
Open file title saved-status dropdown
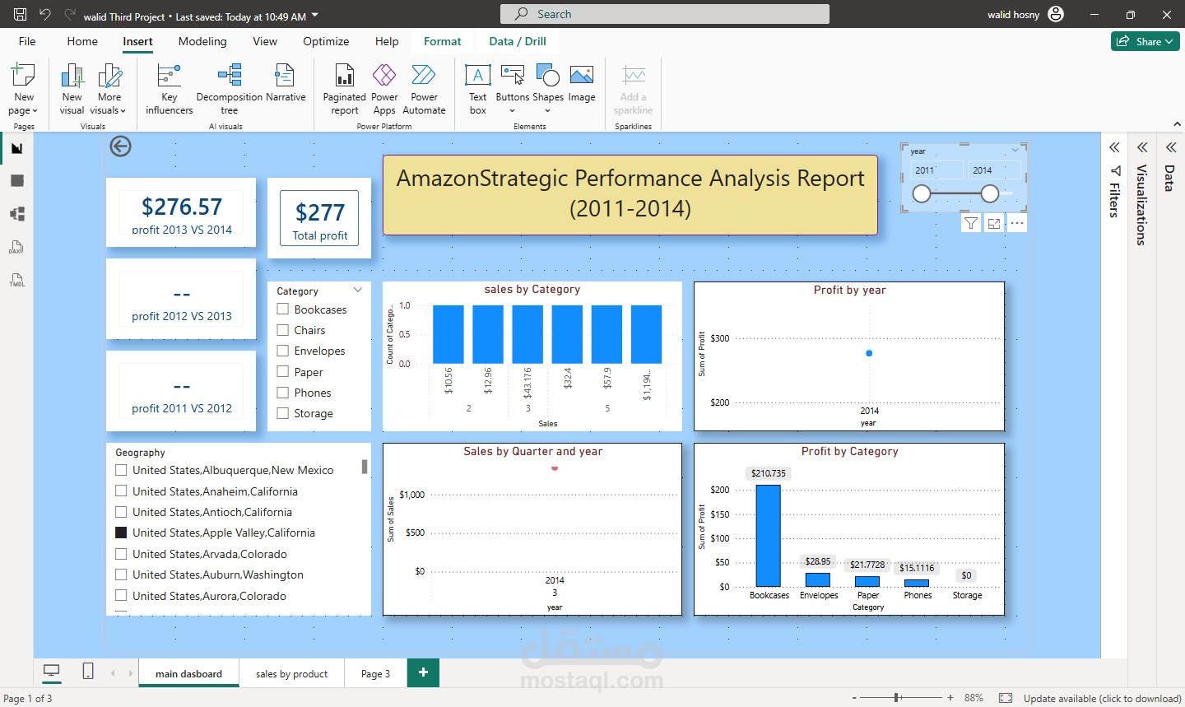pyautogui.click(x=315, y=16)
